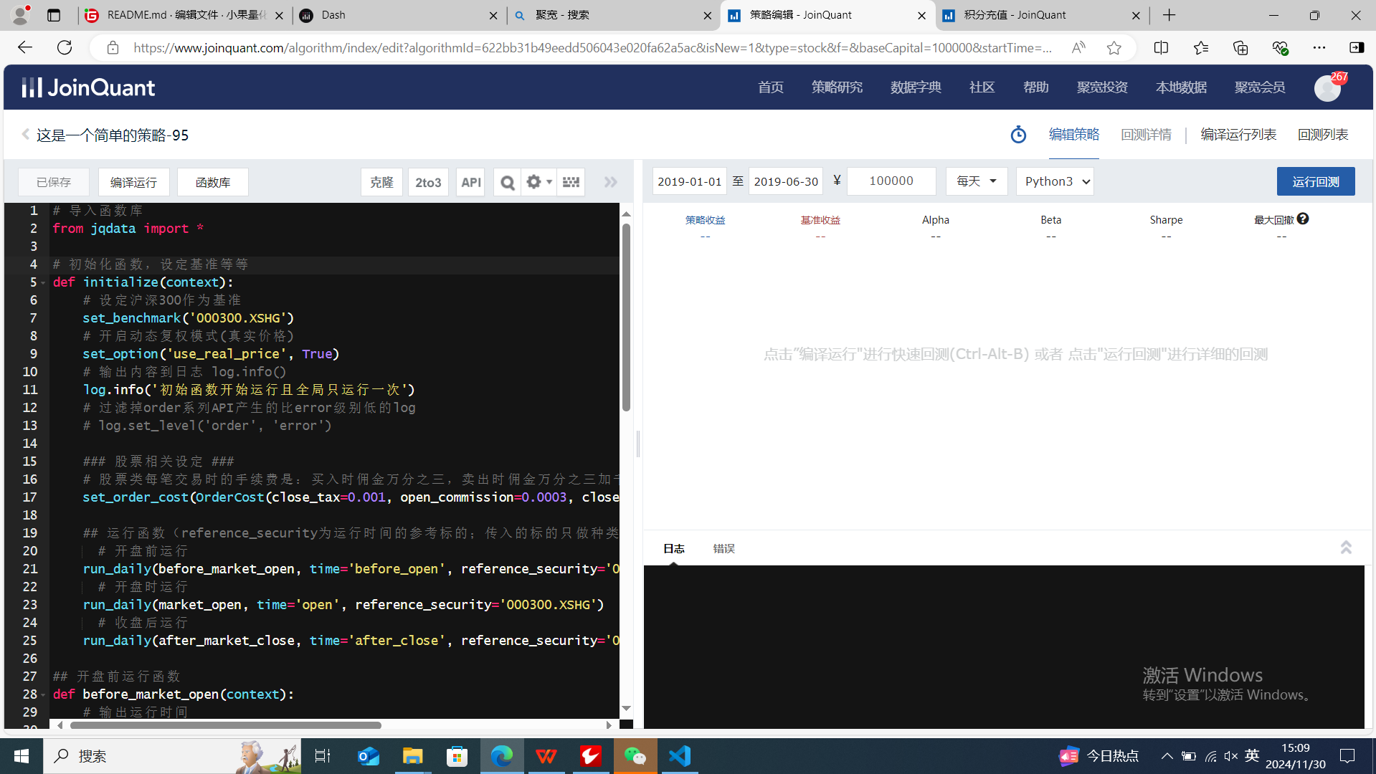Open WeChat from taskbar
The height and width of the screenshot is (774, 1376).
(x=635, y=756)
